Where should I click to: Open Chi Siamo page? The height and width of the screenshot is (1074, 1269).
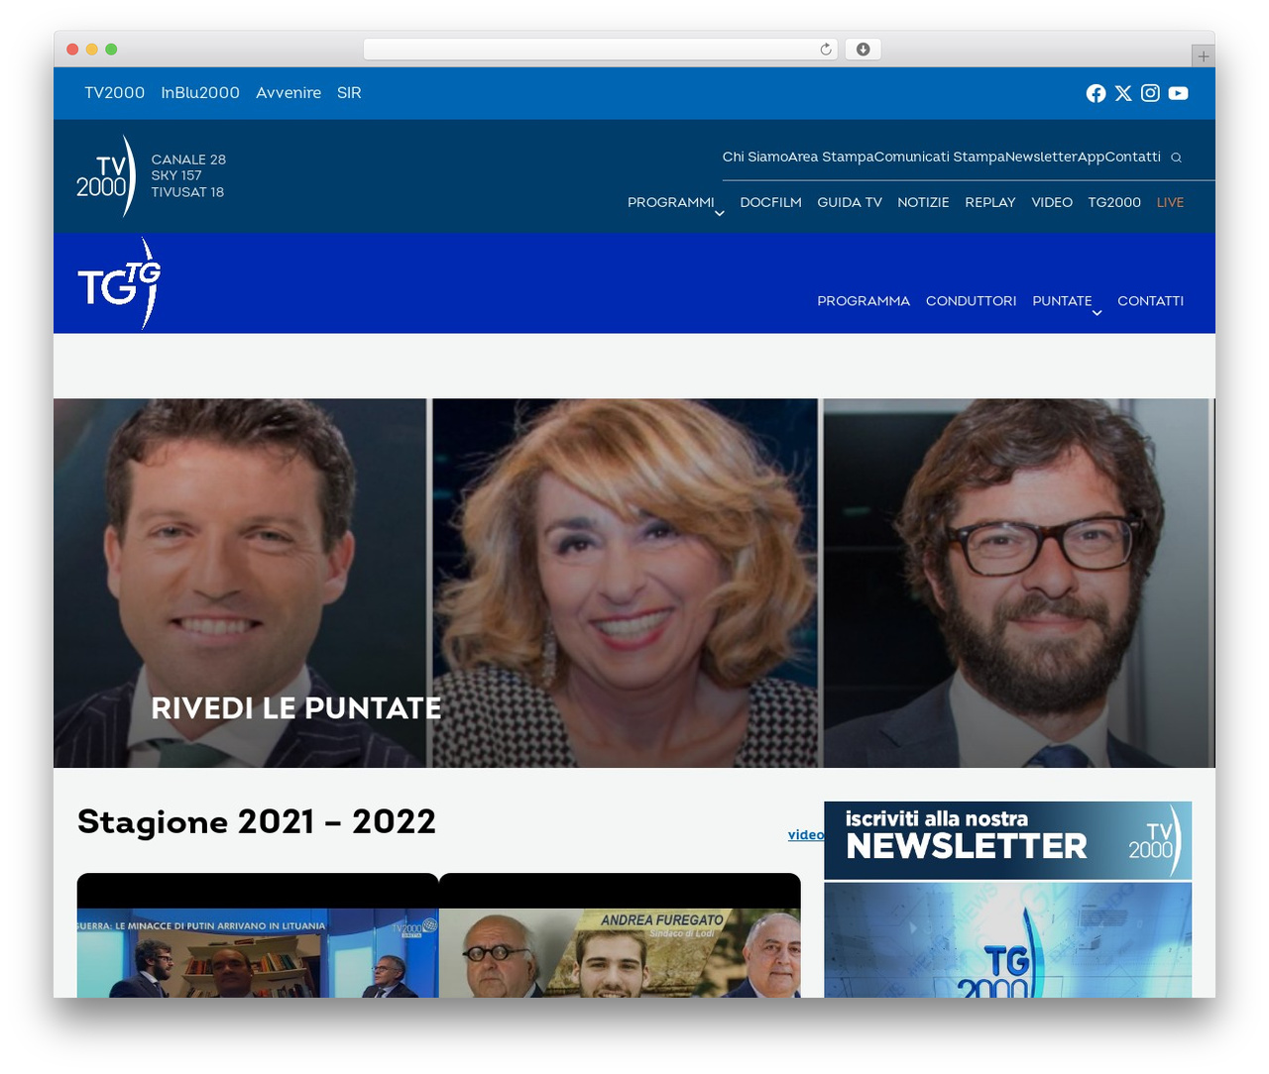pos(754,157)
